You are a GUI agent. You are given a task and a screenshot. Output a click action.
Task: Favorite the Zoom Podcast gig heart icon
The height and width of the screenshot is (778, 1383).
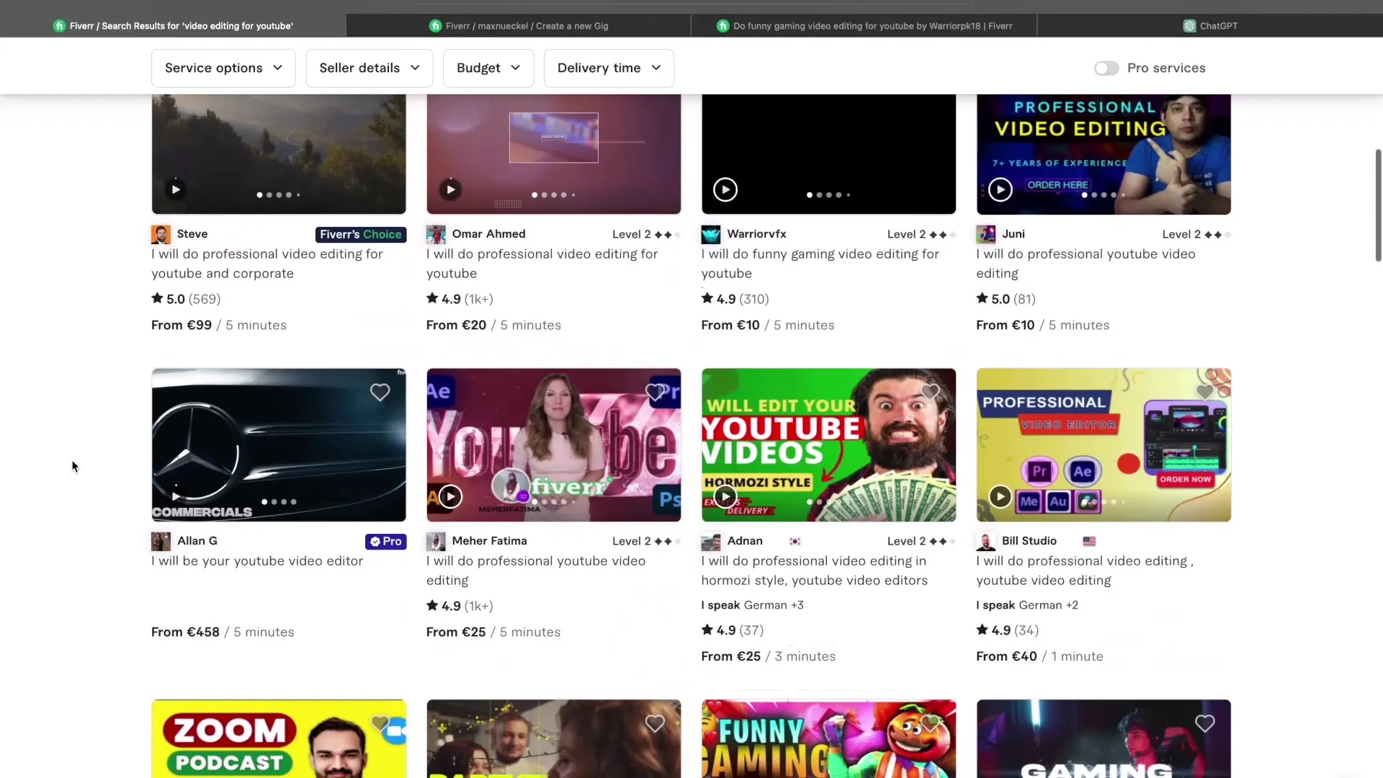(x=380, y=723)
